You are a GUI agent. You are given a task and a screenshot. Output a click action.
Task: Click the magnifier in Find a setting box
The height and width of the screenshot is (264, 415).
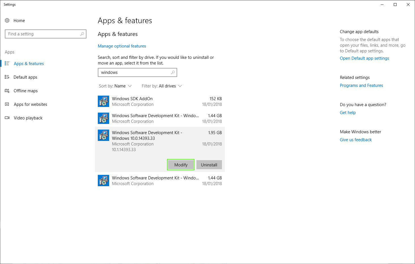(x=82, y=34)
